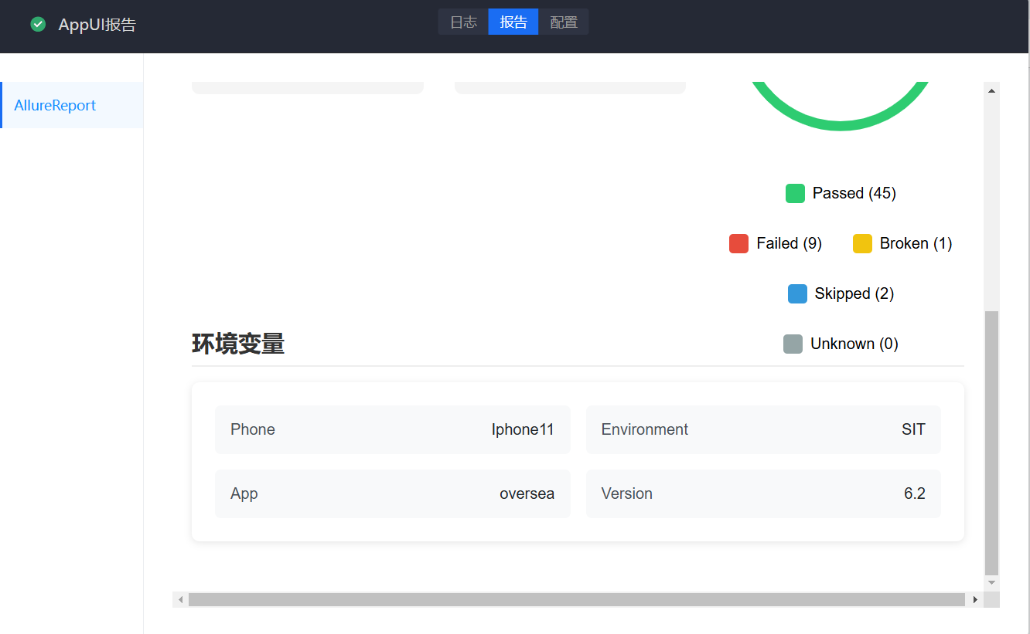The width and height of the screenshot is (1030, 634).
Task: Click the green success check icon
Action: pos(38,25)
